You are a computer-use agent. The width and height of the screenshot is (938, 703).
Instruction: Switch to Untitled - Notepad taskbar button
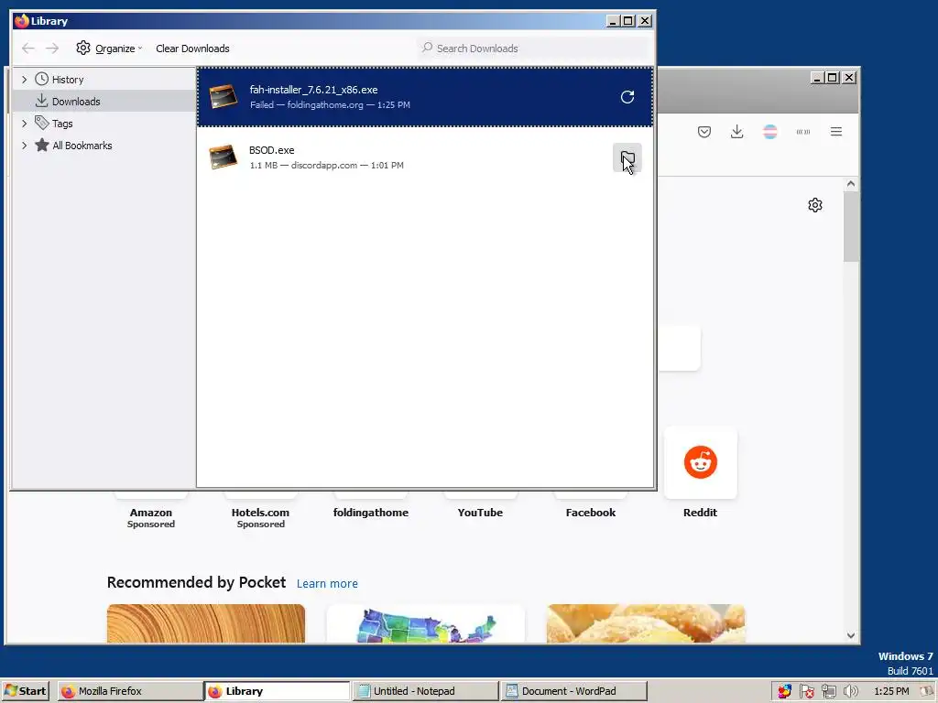click(425, 691)
